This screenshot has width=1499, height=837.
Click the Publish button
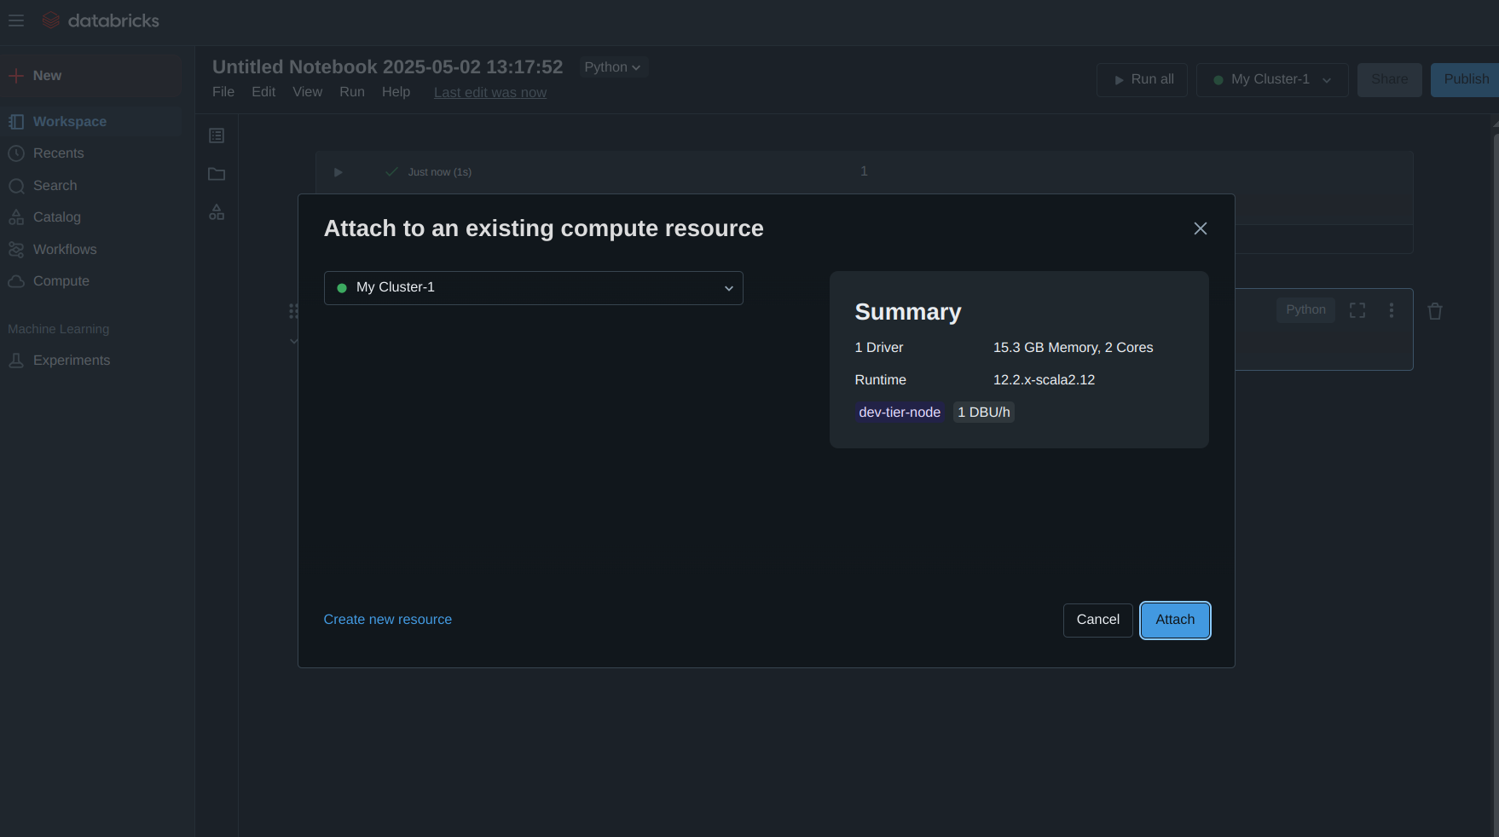tap(1465, 79)
